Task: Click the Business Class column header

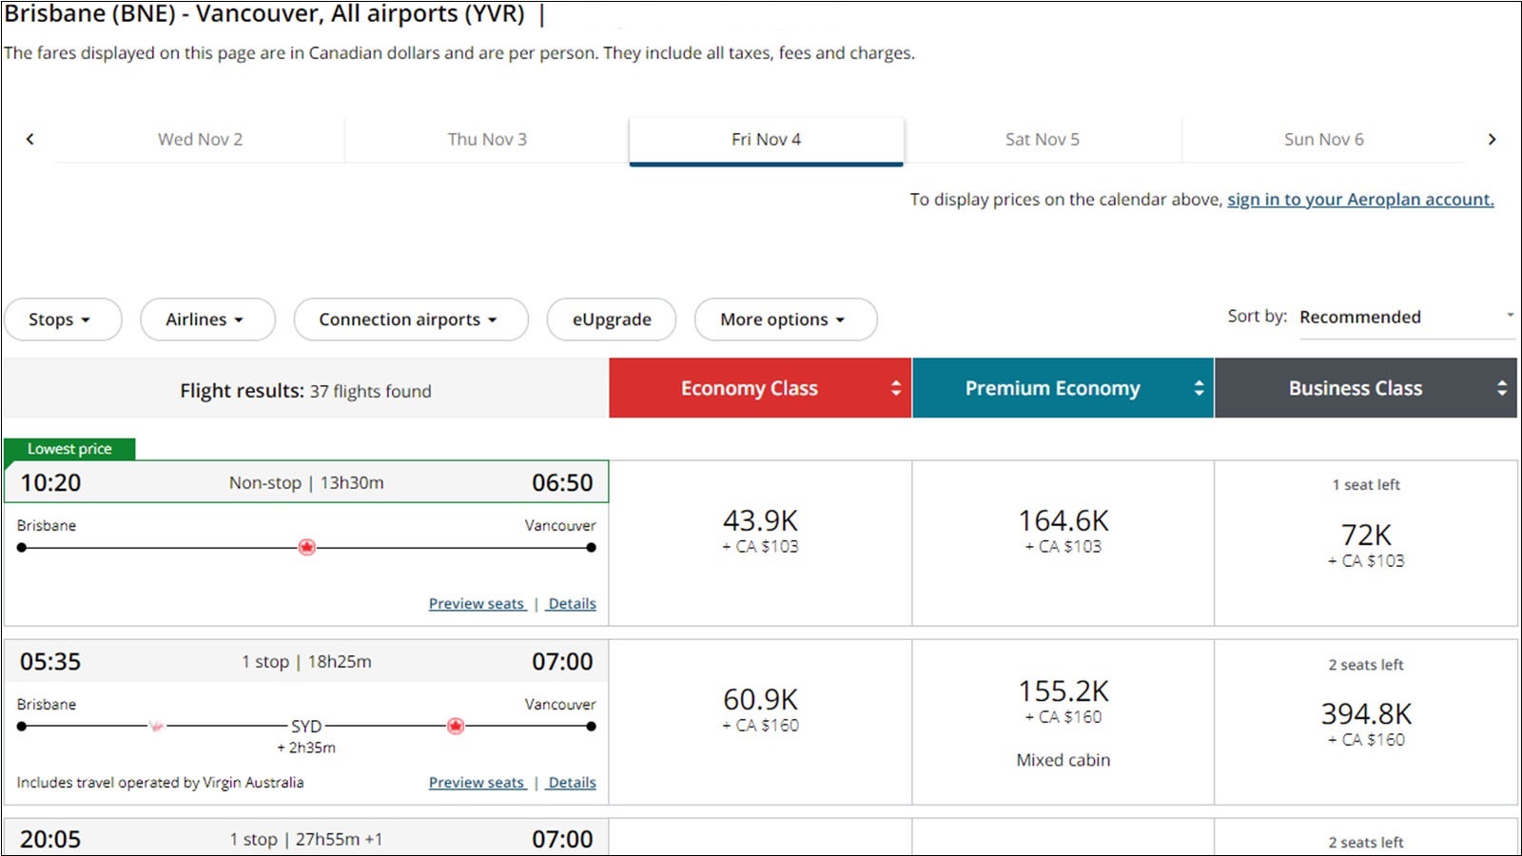Action: pos(1366,388)
